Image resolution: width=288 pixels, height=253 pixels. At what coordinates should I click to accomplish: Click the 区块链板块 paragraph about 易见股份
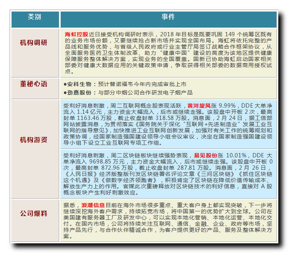point(168,174)
